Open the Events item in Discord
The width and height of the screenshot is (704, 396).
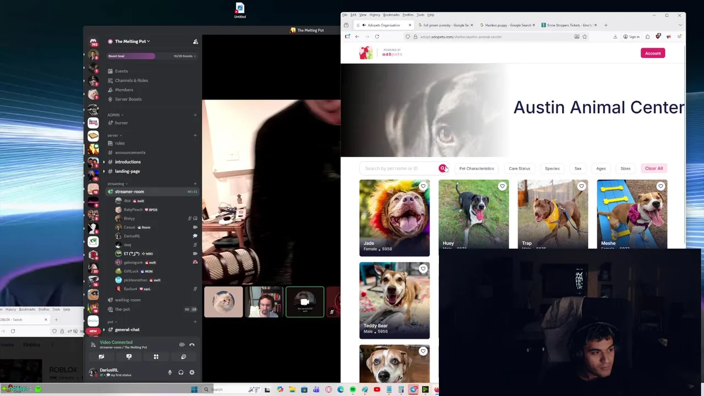click(x=122, y=71)
